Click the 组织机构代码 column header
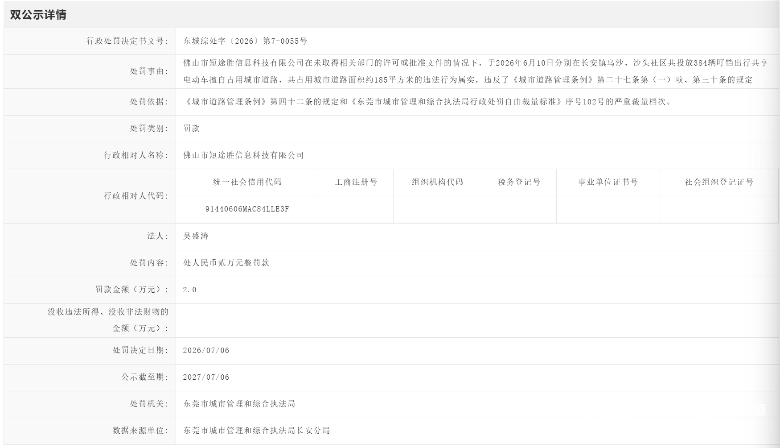 [x=438, y=182]
